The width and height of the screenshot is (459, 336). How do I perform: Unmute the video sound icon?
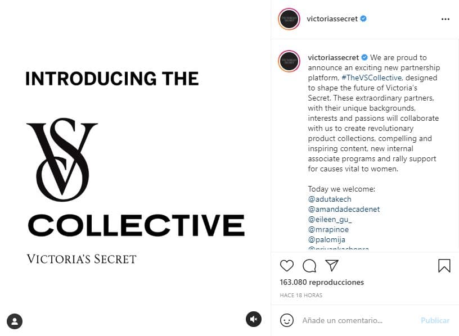pyautogui.click(x=254, y=319)
